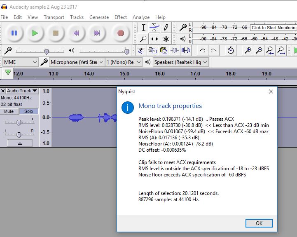
Task: Select the Zoom magnifier tool
Action: [143, 39]
